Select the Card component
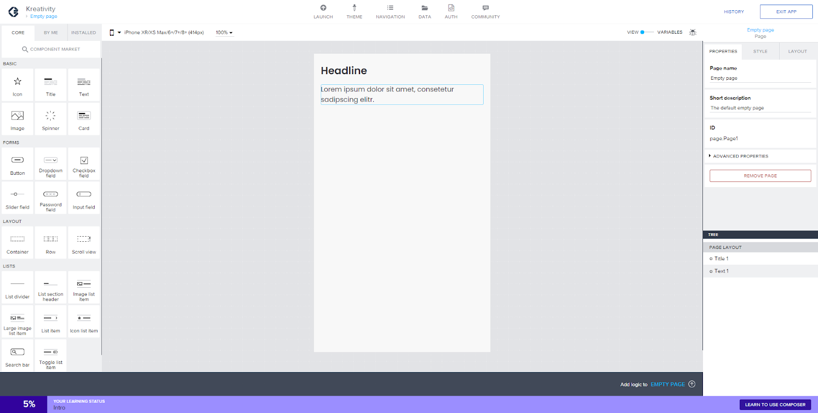The height and width of the screenshot is (413, 818). click(x=84, y=119)
